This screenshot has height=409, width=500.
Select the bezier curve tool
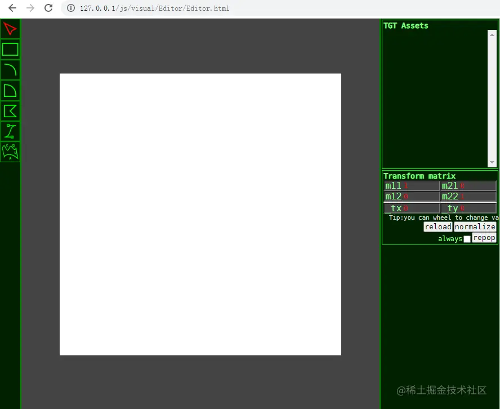(x=10, y=131)
